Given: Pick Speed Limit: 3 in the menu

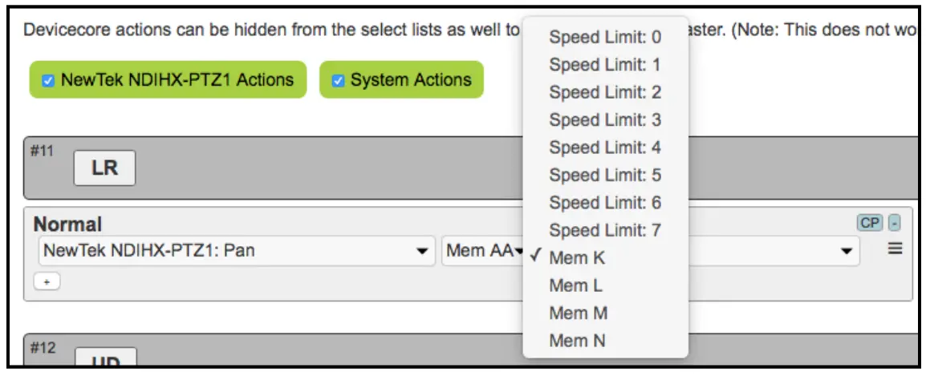Looking at the screenshot, I should pyautogui.click(x=605, y=120).
